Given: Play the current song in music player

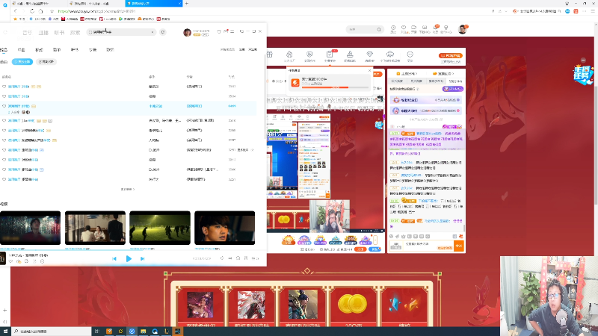Looking at the screenshot, I should pos(129,258).
